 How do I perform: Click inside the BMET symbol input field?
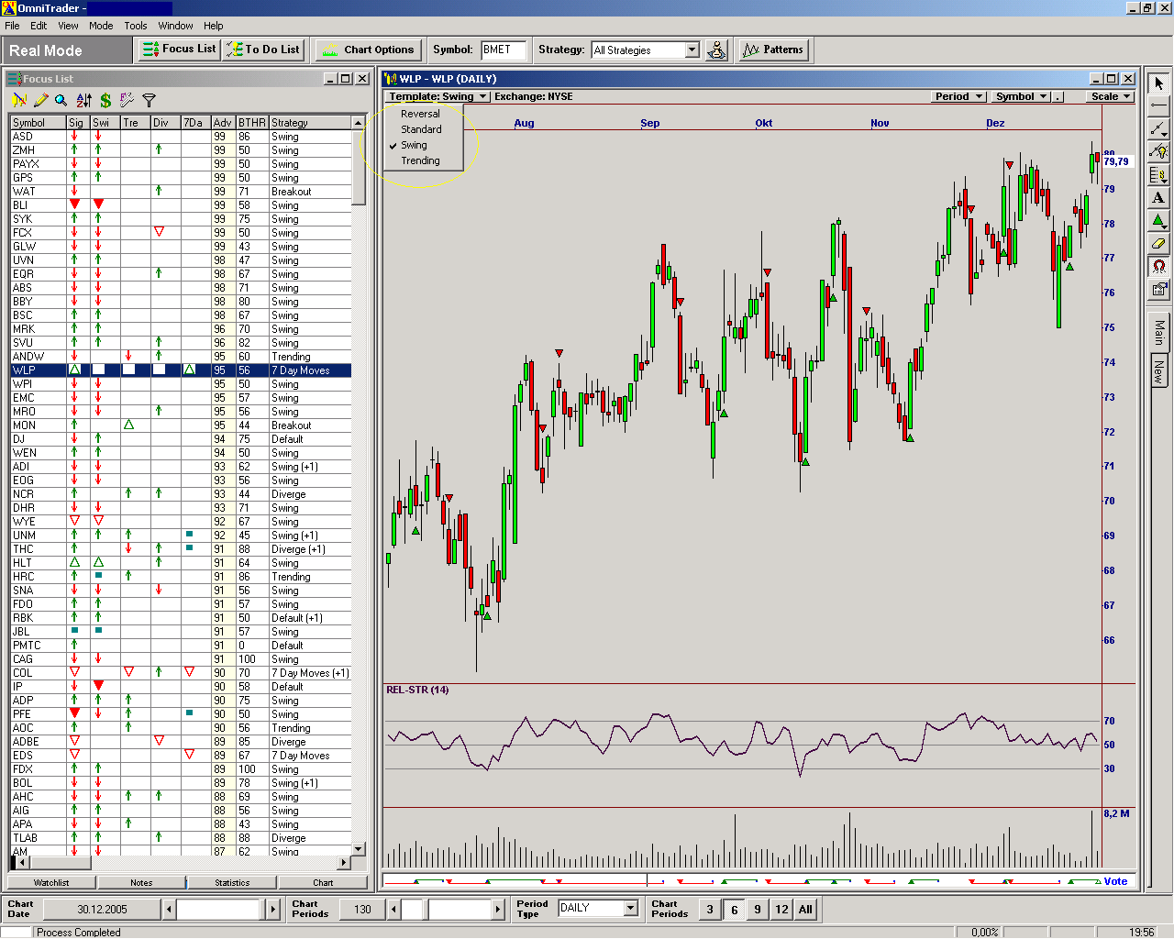[x=504, y=50]
